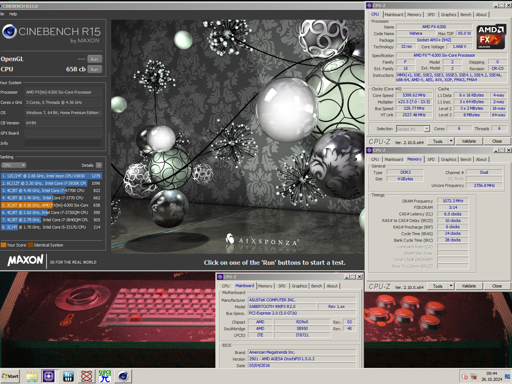Select ranking row Intel Core i7-3720QM
This screenshot has width=512, height=384.
pyautogui.click(x=51, y=212)
